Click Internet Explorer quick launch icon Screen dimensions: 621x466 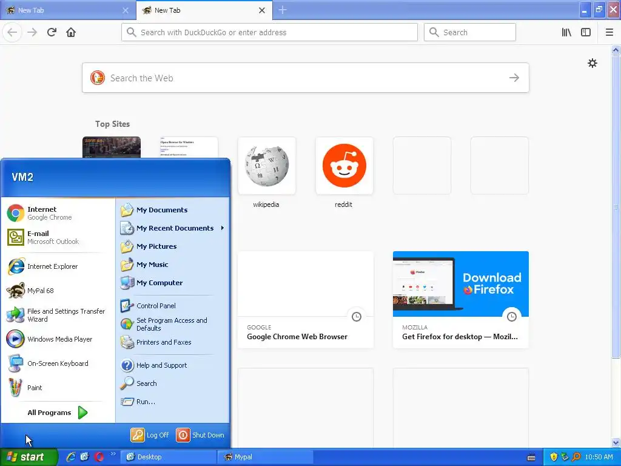70,457
